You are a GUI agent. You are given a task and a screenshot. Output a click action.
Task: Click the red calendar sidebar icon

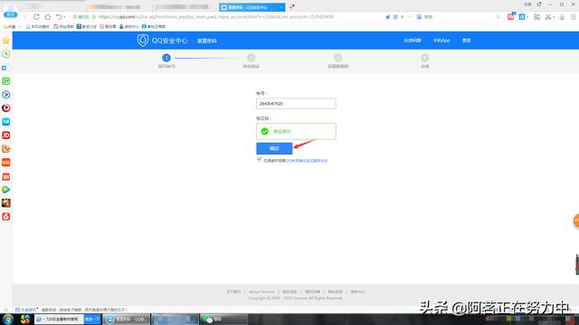click(6, 176)
